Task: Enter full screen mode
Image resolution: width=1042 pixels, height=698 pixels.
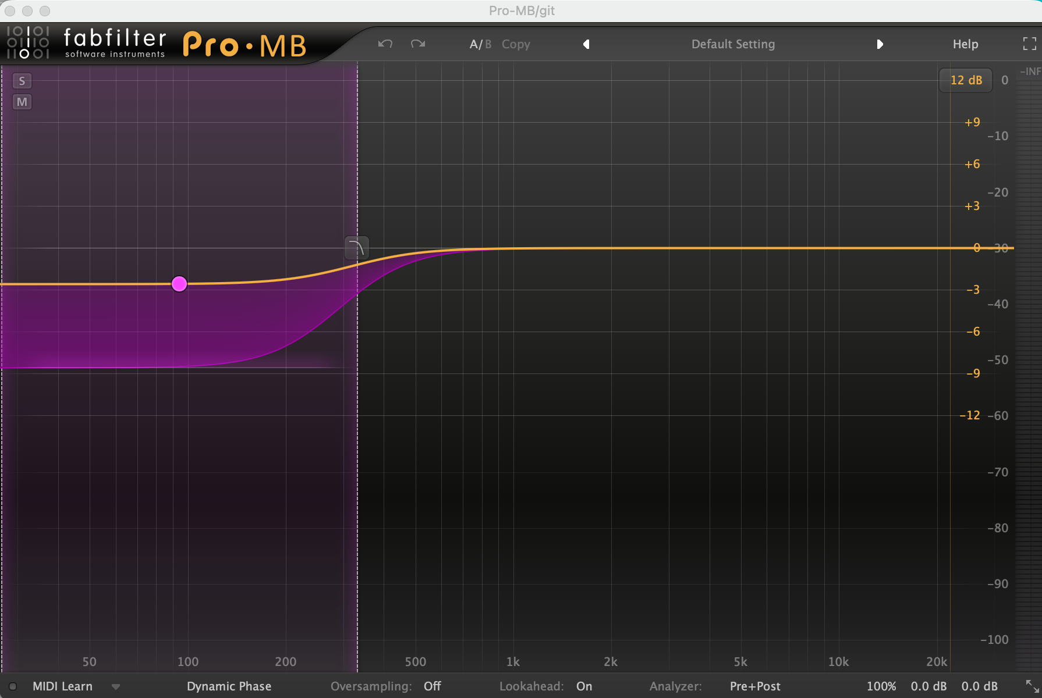Action: 1029,44
